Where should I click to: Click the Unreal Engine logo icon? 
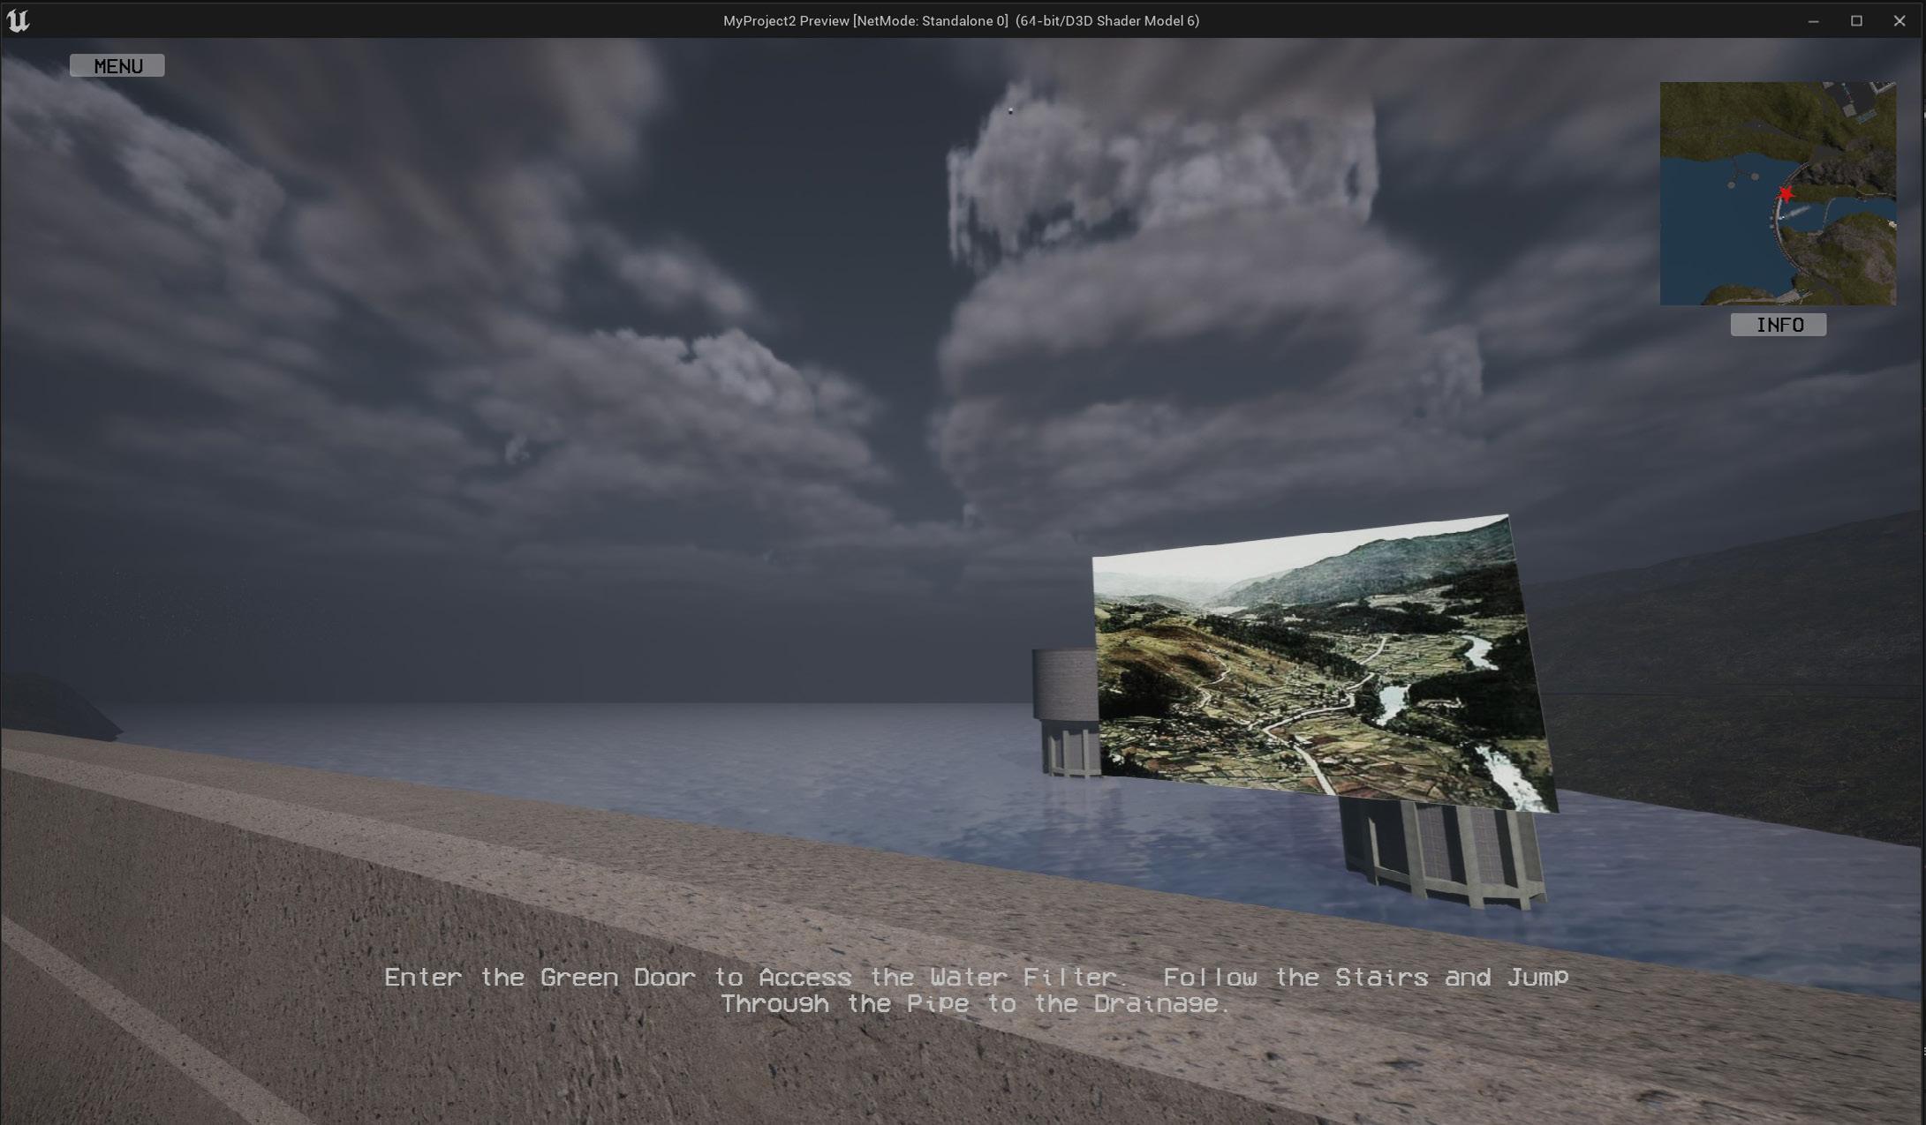(18, 20)
